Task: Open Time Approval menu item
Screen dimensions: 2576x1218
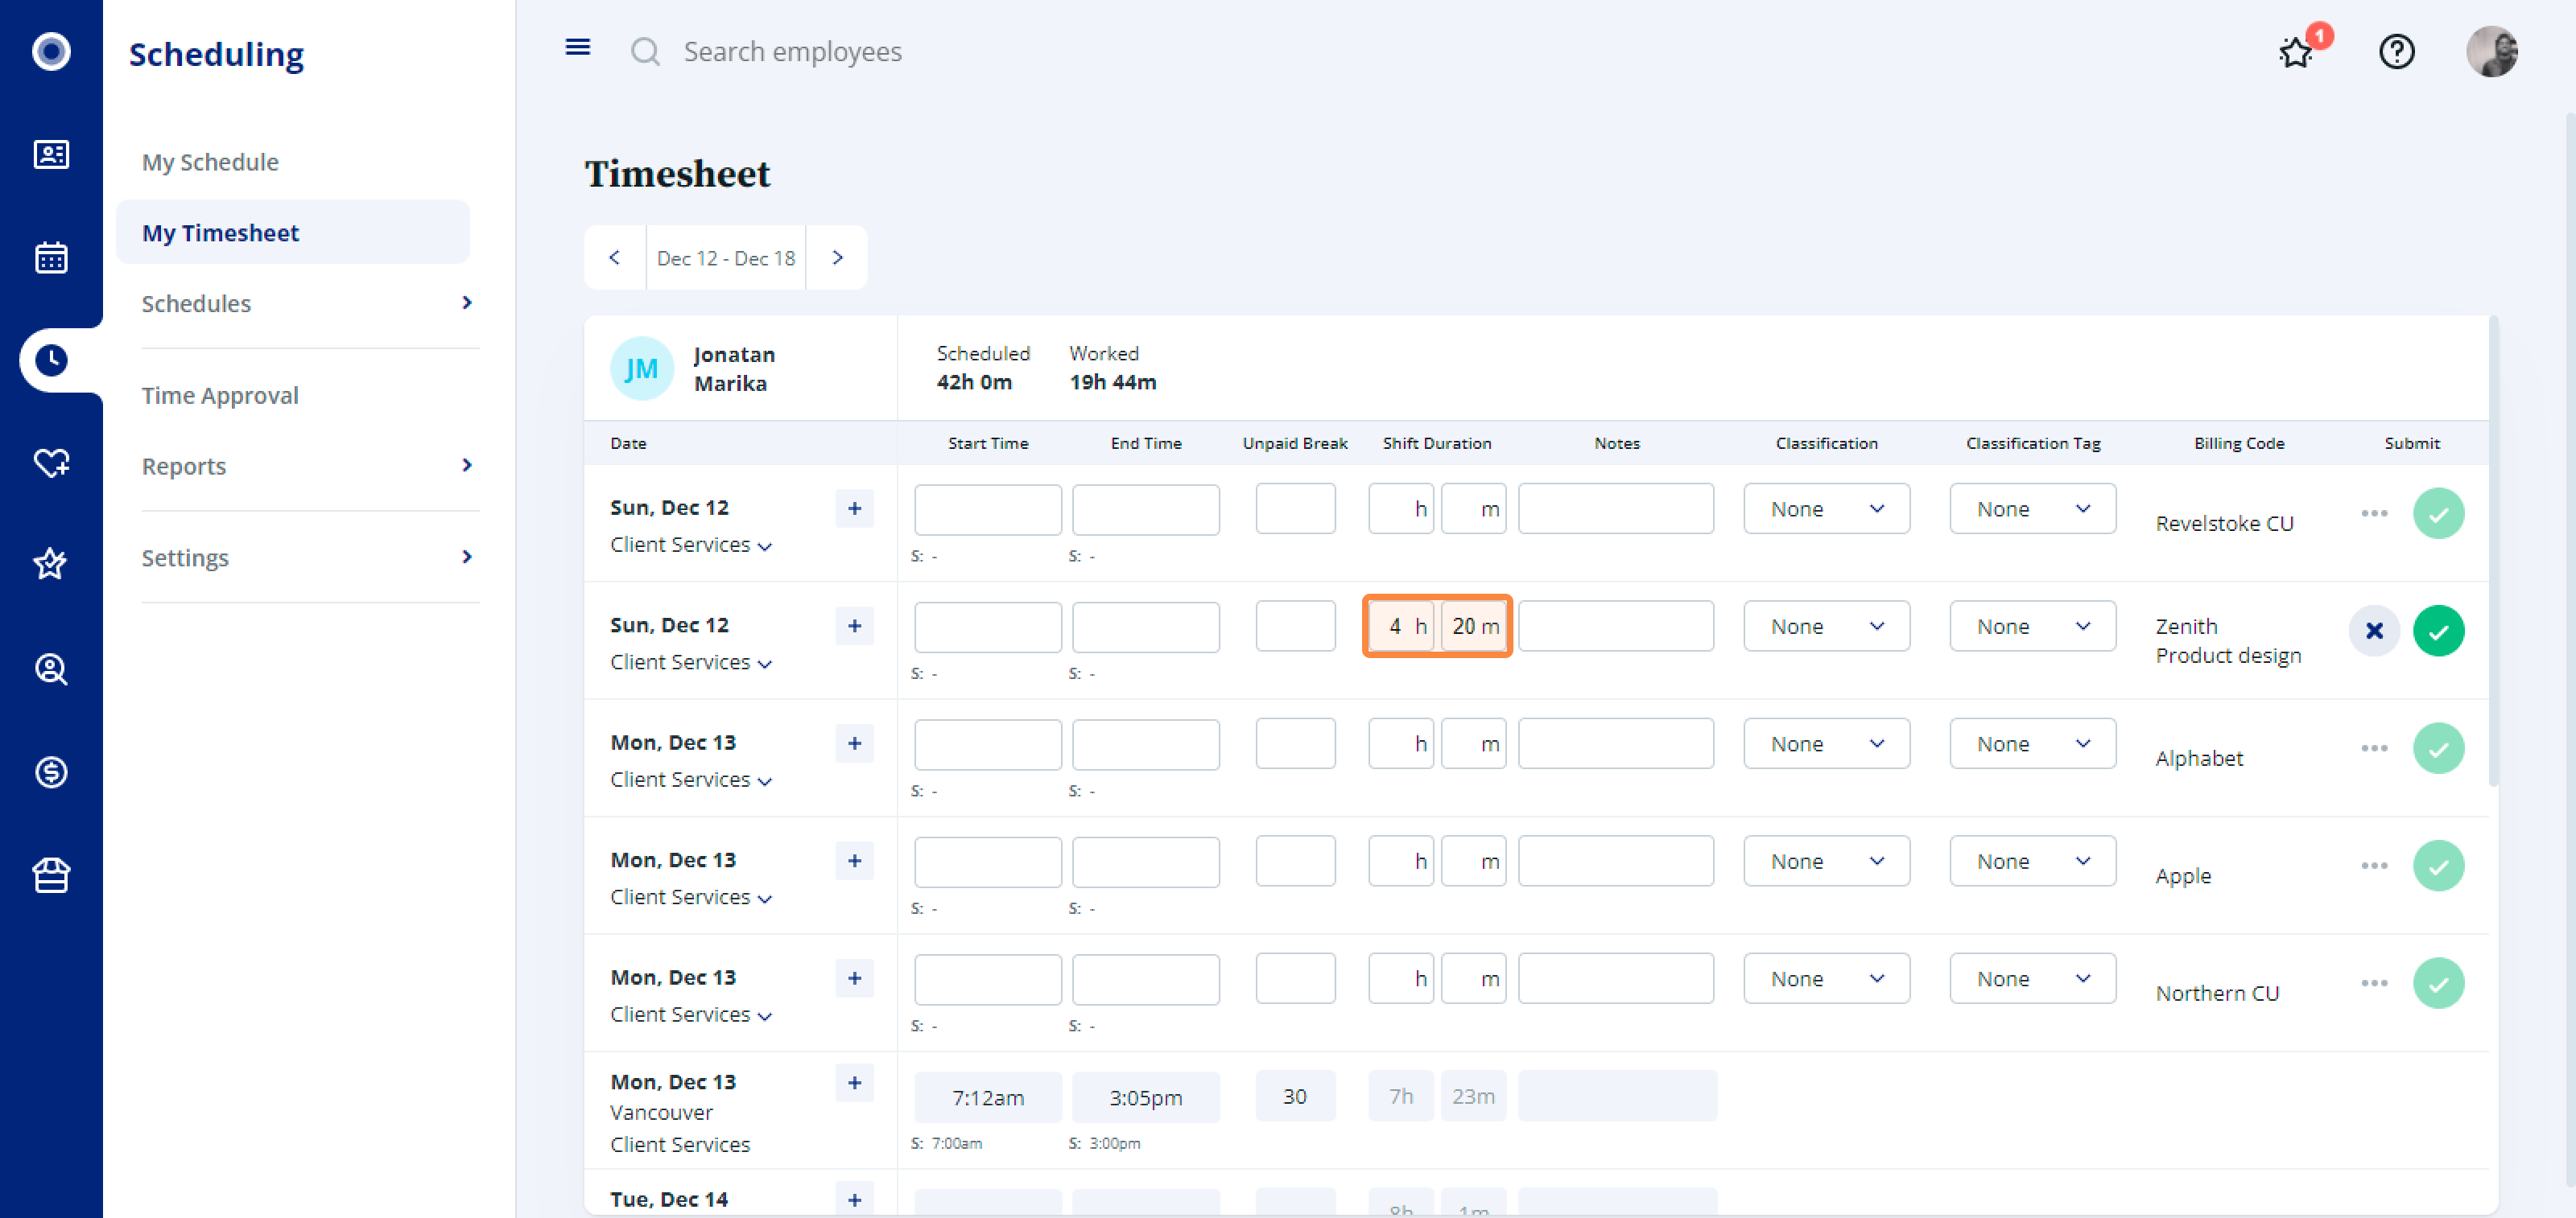Action: [x=220, y=395]
